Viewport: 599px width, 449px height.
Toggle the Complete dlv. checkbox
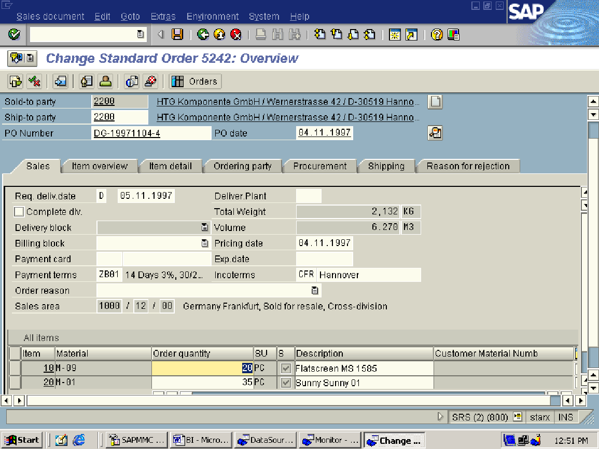[19, 211]
